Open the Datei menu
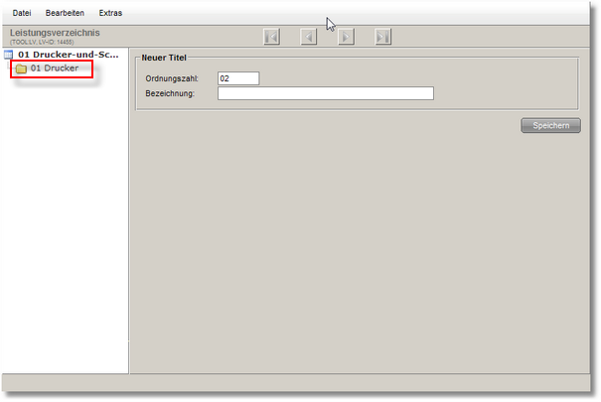Screen dimensions: 601x402 coord(21,13)
